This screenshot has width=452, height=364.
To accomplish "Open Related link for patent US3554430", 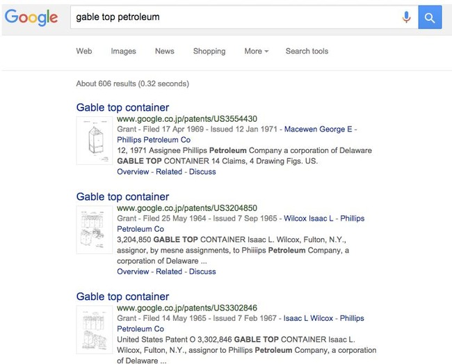I will pos(169,172).
